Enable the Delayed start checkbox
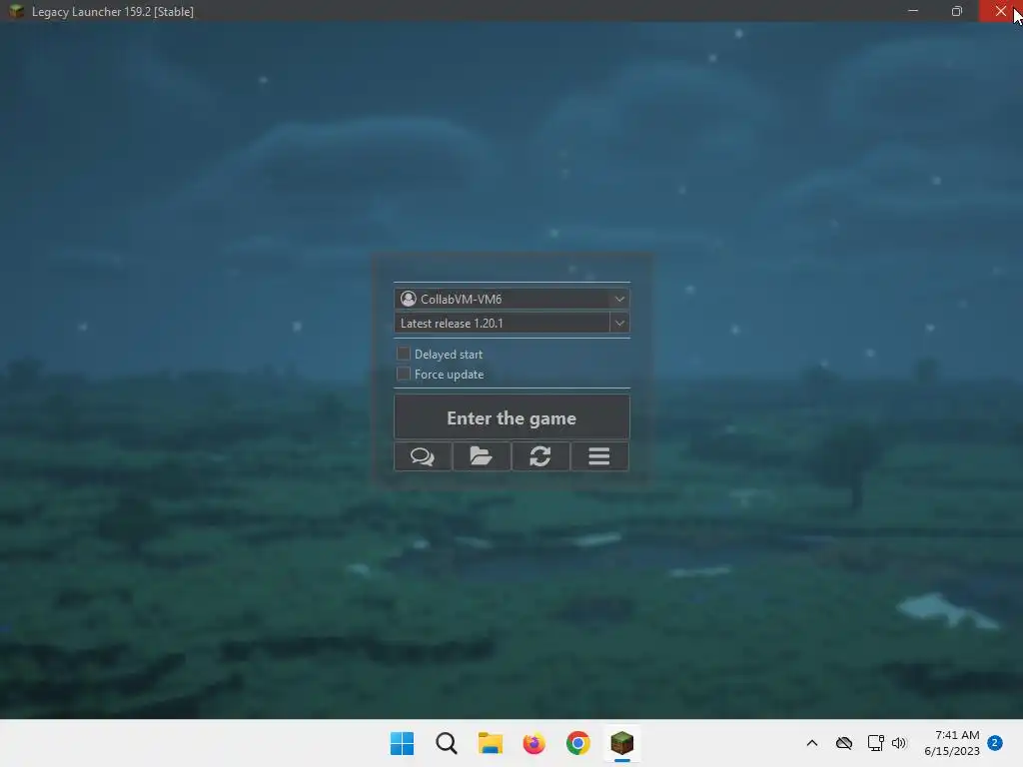1023x767 pixels. [404, 354]
